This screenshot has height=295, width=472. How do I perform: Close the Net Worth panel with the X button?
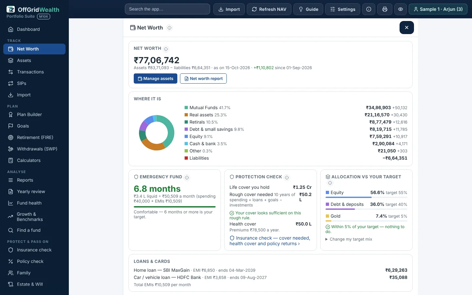(x=406, y=28)
